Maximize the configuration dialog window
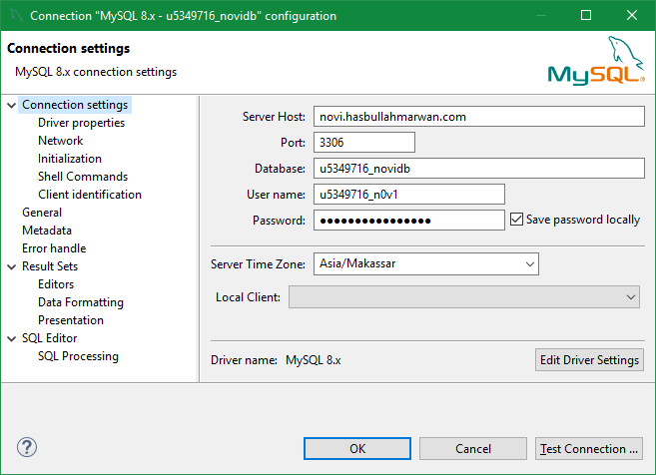 click(x=586, y=16)
